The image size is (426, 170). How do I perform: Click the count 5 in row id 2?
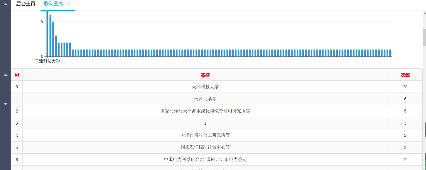405,111
